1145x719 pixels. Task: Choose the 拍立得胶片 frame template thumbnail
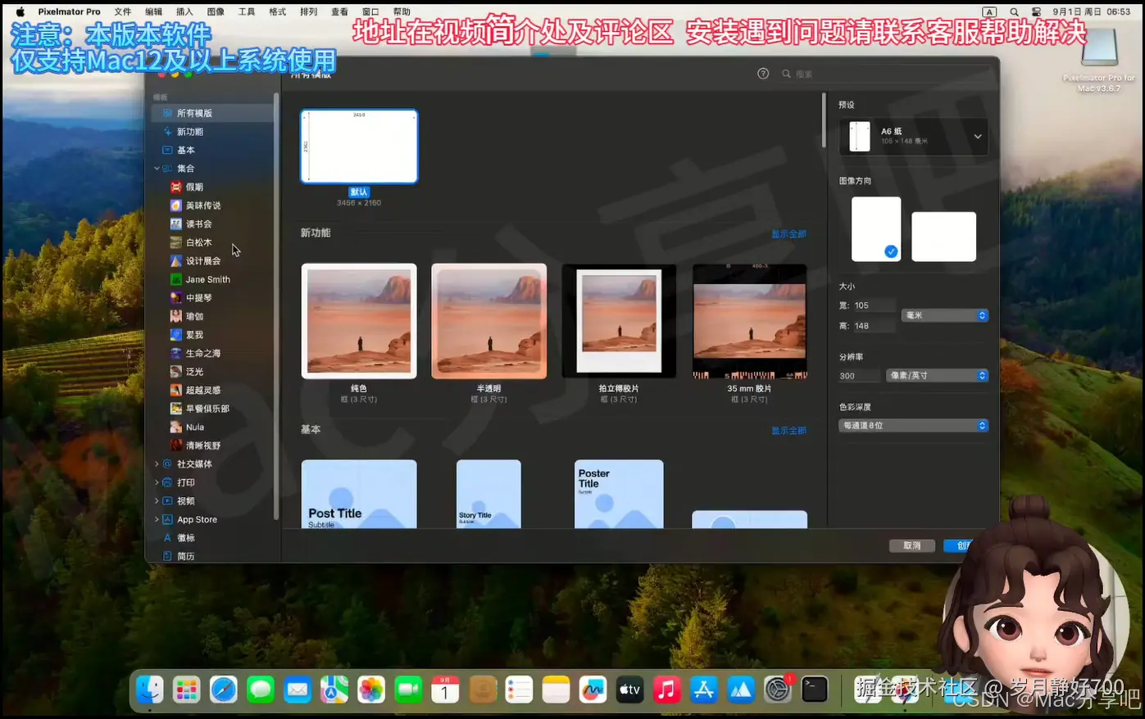coord(619,321)
